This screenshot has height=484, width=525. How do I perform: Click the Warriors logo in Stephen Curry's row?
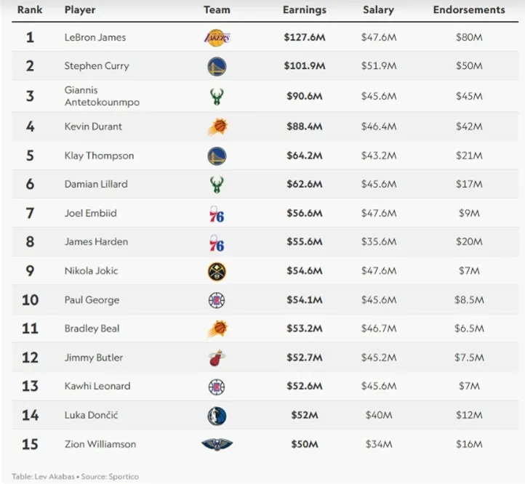(x=217, y=67)
